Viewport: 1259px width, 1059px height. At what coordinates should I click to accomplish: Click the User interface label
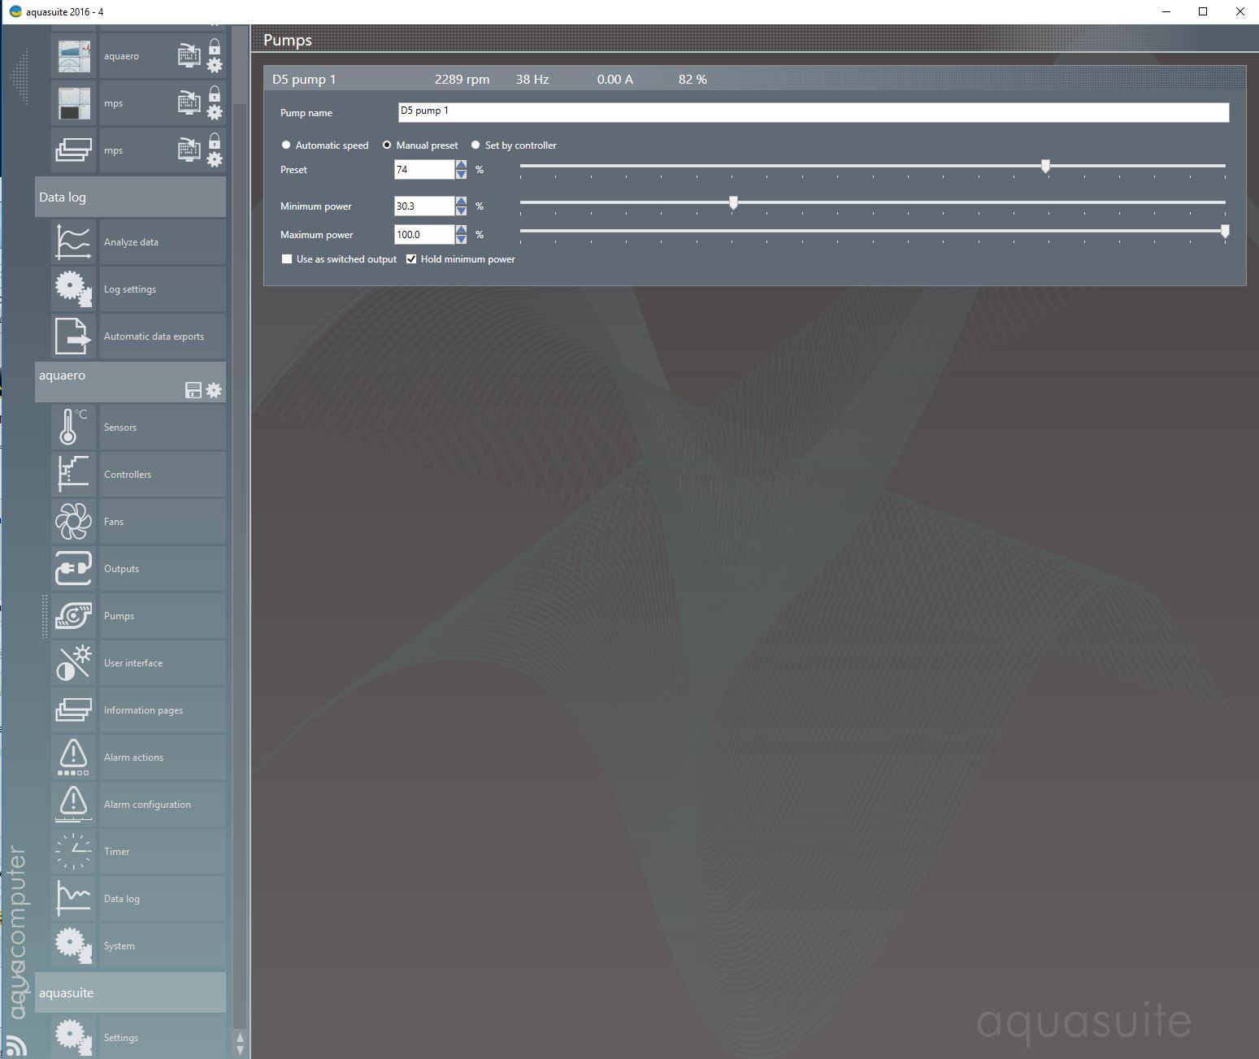[133, 663]
